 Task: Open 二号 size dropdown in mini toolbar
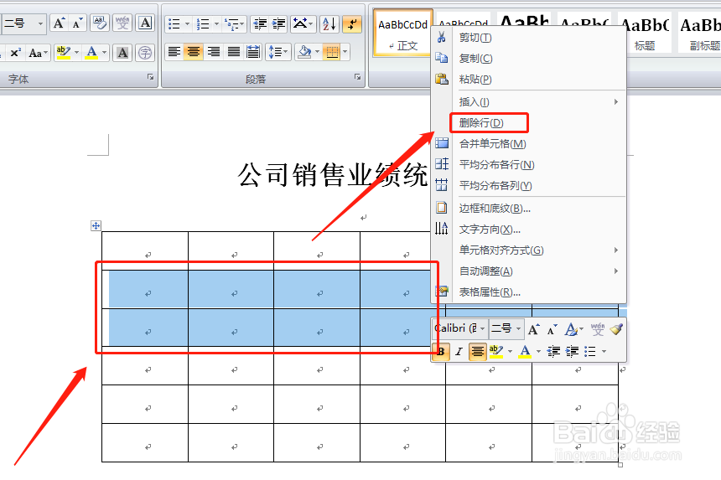point(518,329)
